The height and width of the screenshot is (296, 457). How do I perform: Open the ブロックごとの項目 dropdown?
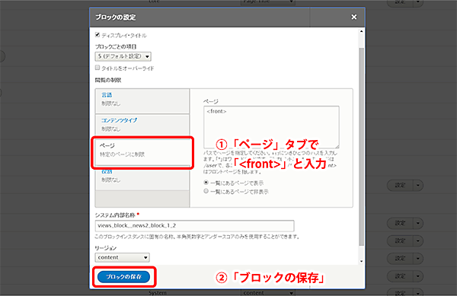pos(123,56)
